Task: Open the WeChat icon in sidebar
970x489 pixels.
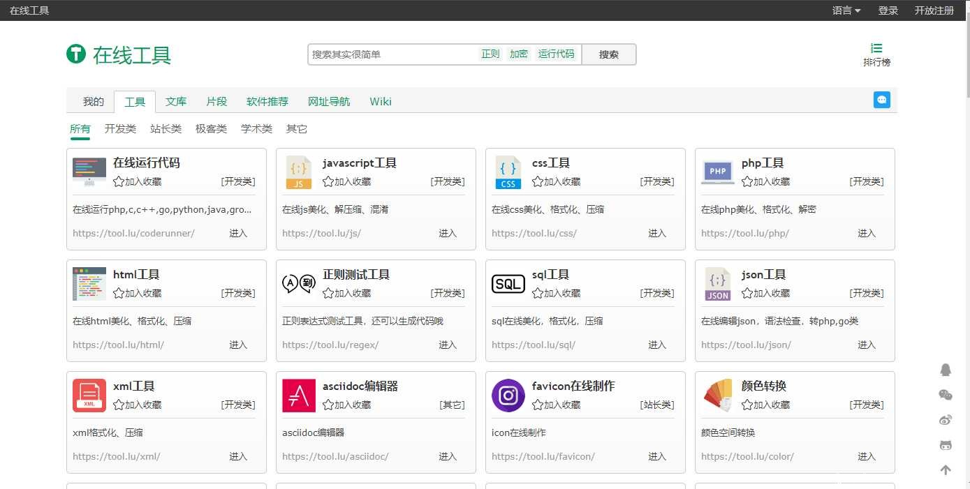Action: tap(946, 395)
